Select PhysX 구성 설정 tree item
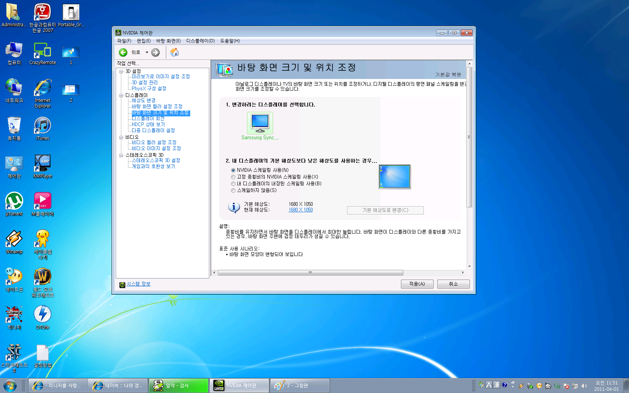Image resolution: width=629 pixels, height=393 pixels. click(149, 89)
